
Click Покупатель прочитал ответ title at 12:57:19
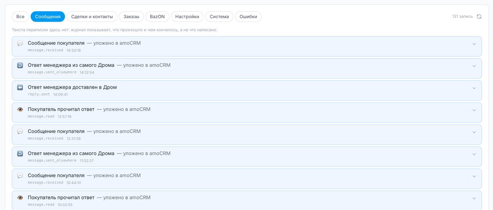tap(61, 109)
